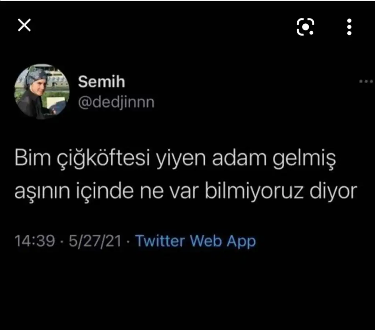
Task: Visit the @dedjinnn handle
Action: 116,102
